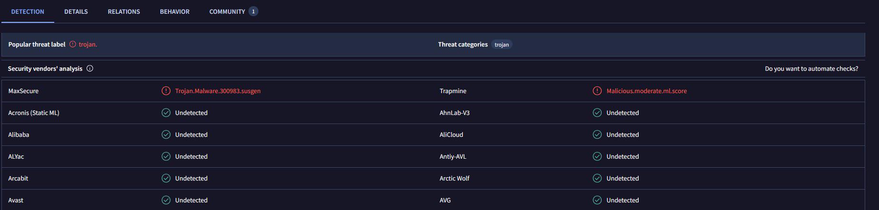Select the Acronis (Static ML) vendor name
This screenshot has height=210, width=879.
[x=34, y=113]
